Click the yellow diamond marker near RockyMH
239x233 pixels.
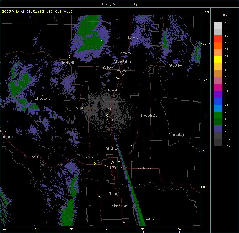pyautogui.click(x=69, y=56)
